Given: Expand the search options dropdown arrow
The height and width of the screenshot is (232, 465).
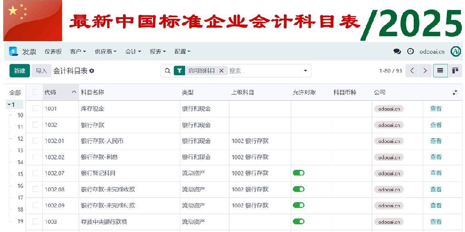Looking at the screenshot, I should click(x=306, y=71).
